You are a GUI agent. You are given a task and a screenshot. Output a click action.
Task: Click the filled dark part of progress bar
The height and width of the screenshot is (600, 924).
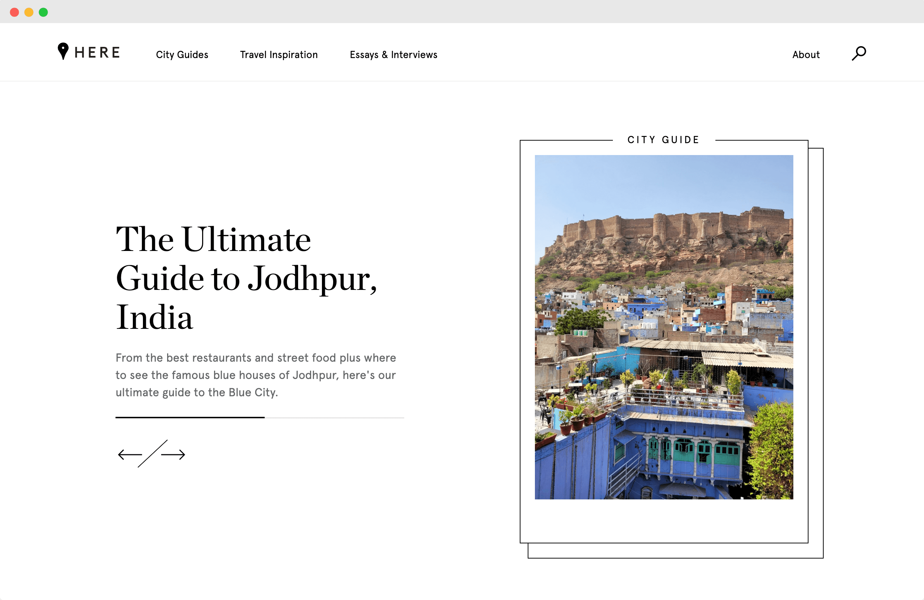(189, 417)
